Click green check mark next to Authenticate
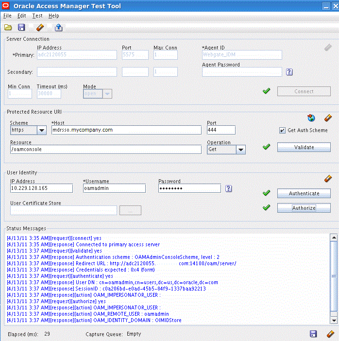 [x=266, y=193]
